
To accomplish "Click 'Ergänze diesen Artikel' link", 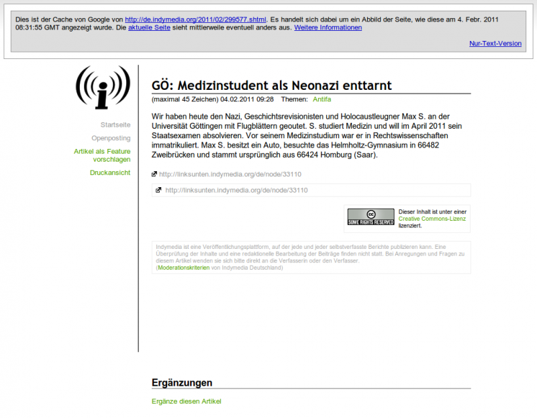I will (x=186, y=401).
